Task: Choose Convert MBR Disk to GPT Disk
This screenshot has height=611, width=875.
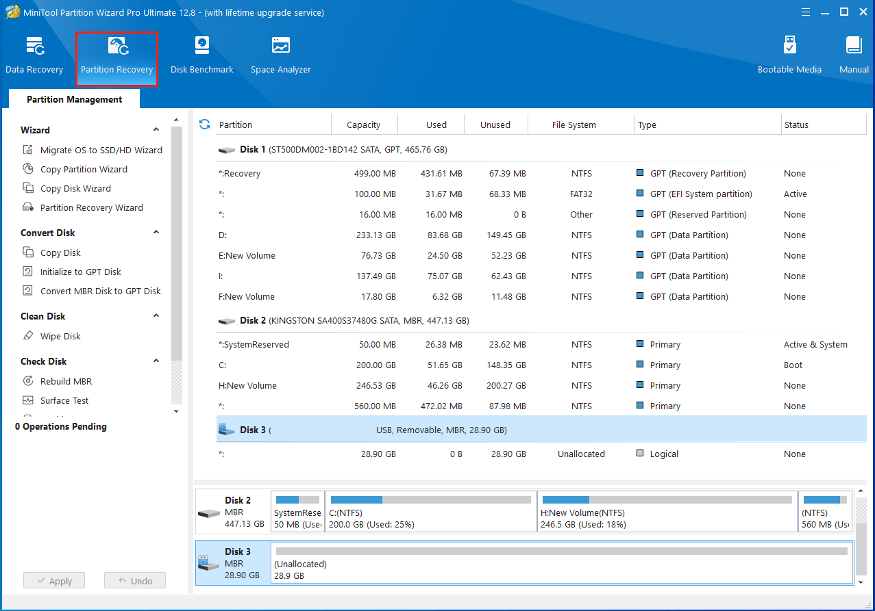Action: tap(92, 291)
